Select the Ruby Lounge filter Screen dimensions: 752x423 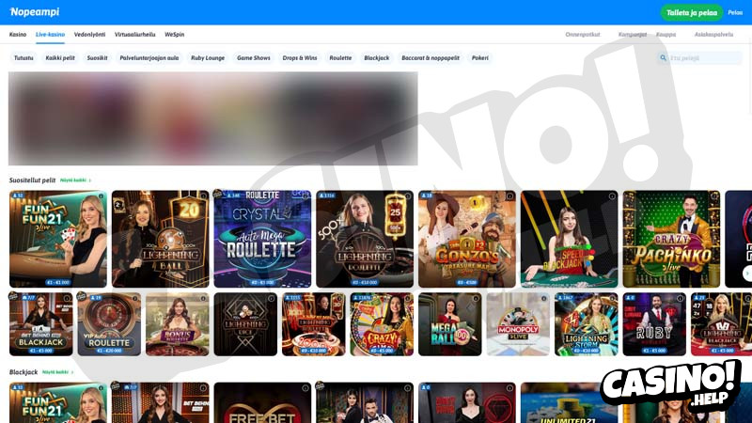[x=208, y=58]
